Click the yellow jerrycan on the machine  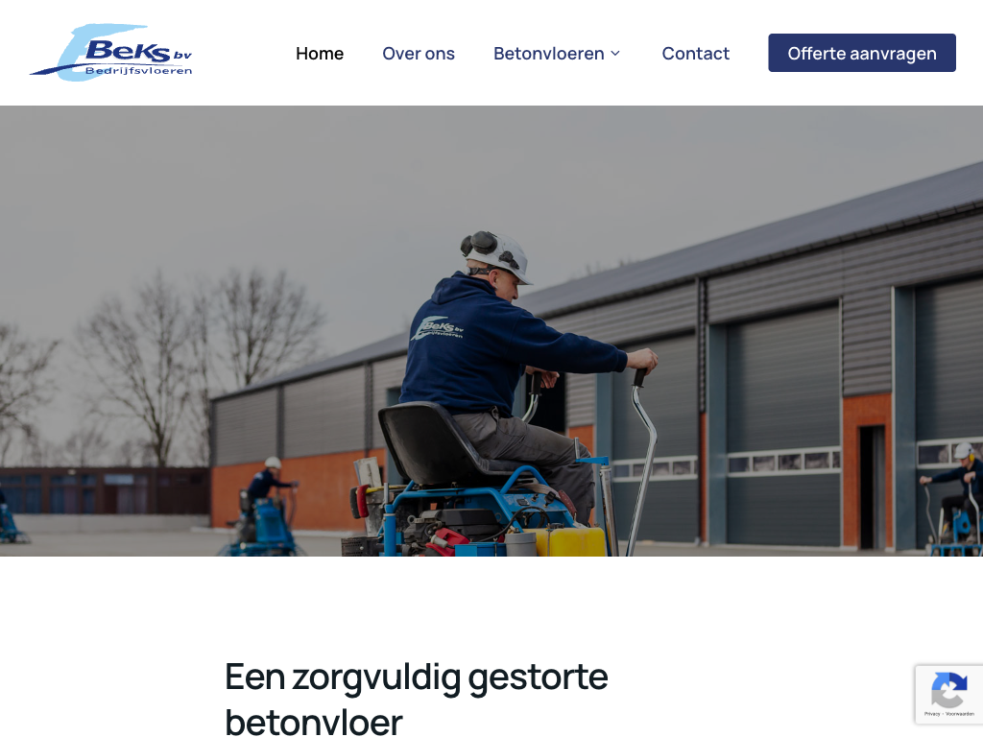[x=568, y=541]
